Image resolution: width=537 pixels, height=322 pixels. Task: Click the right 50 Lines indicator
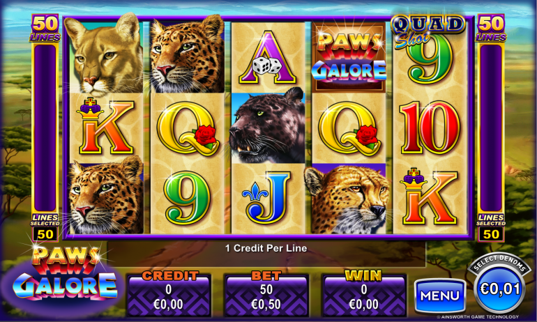[491, 28]
